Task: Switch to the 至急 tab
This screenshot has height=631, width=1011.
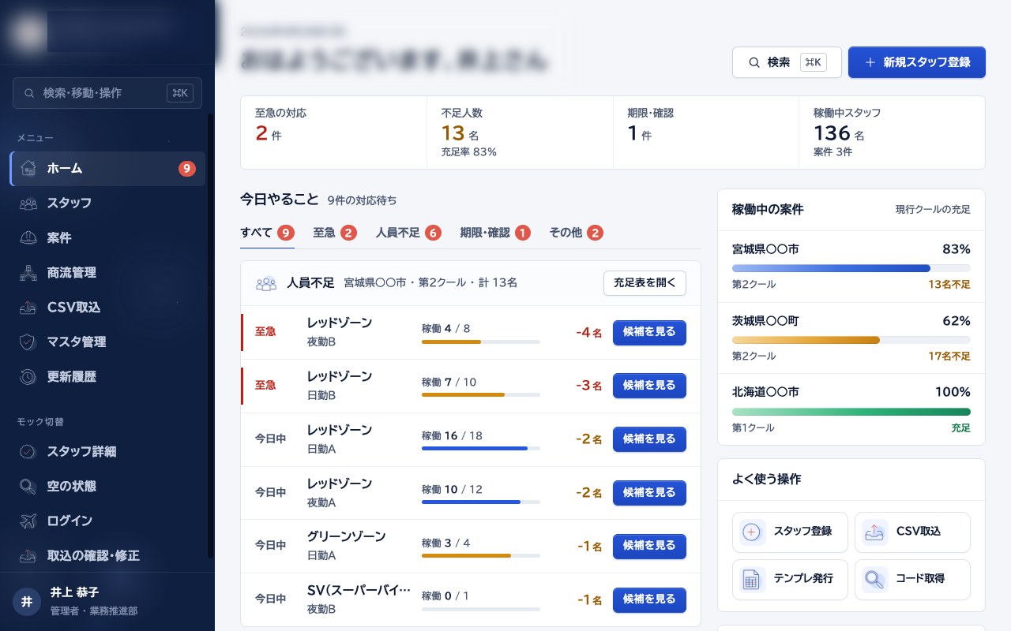Action: (x=335, y=233)
